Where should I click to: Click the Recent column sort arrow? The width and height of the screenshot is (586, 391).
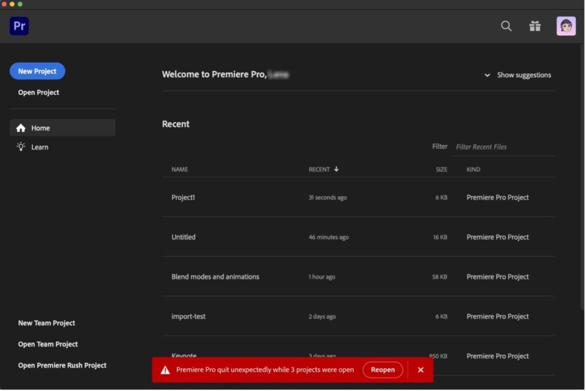coord(336,169)
